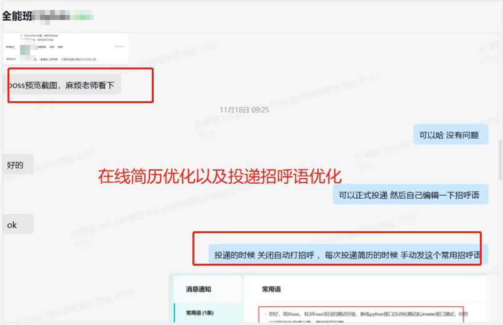Image resolution: width=503 pixels, height=325 pixels.
Task: Select the 您好，我叫xxx greeting phrase
Action: click(362, 314)
